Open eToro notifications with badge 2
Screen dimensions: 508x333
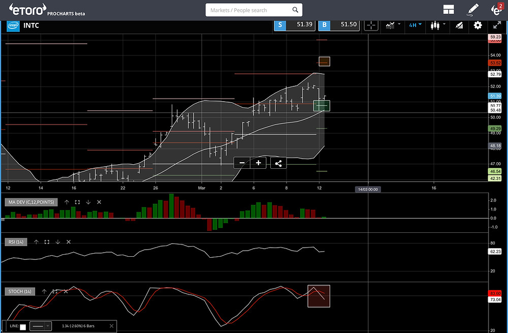497,9
